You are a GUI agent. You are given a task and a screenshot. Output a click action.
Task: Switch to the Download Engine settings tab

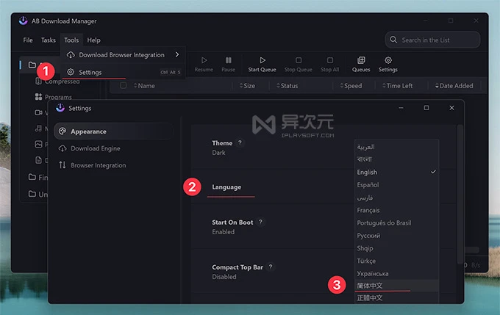(x=113, y=148)
